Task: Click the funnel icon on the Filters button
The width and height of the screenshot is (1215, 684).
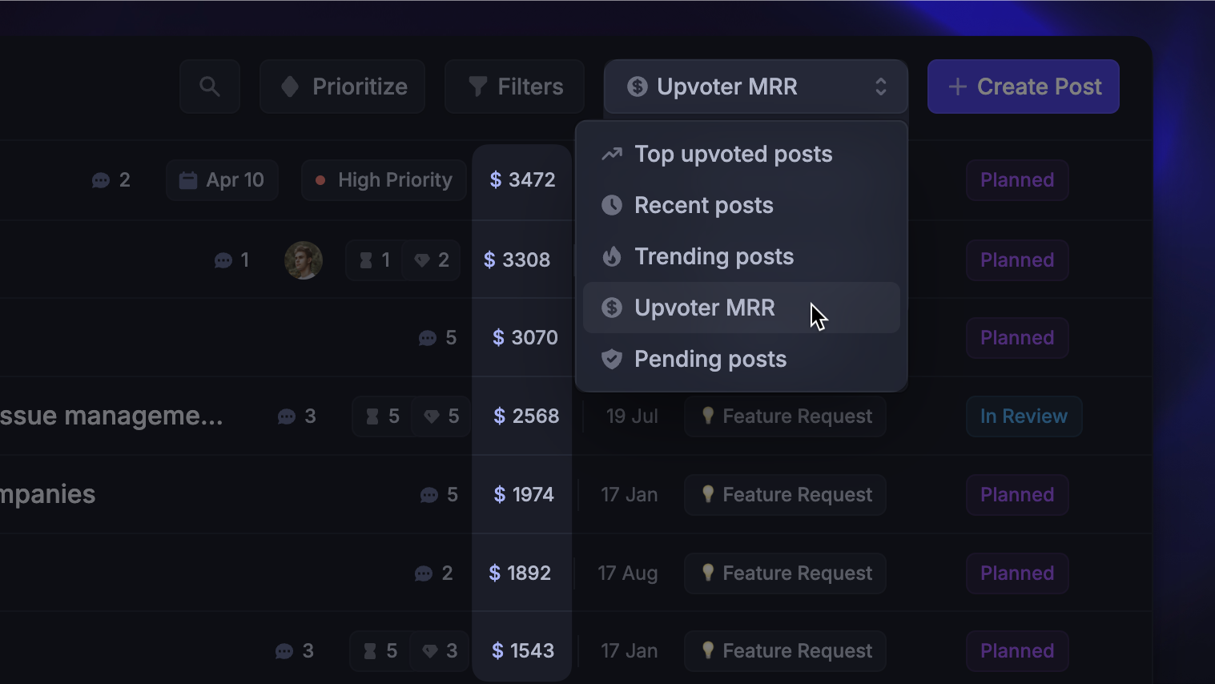Action: pyautogui.click(x=478, y=86)
